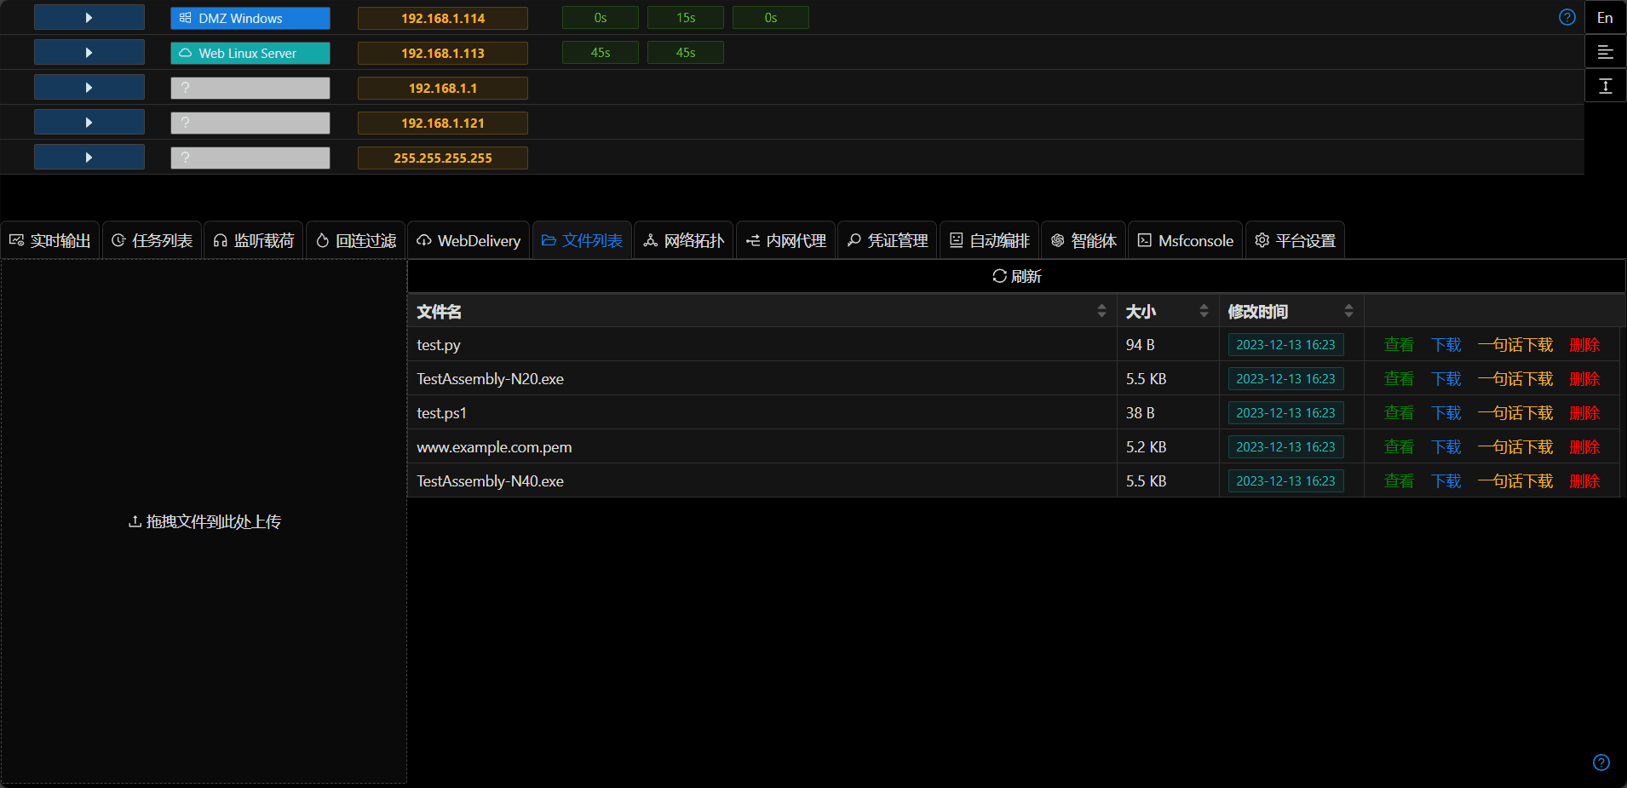The image size is (1627, 788).
Task: Select the 文件列表 tab
Action: coord(582,240)
